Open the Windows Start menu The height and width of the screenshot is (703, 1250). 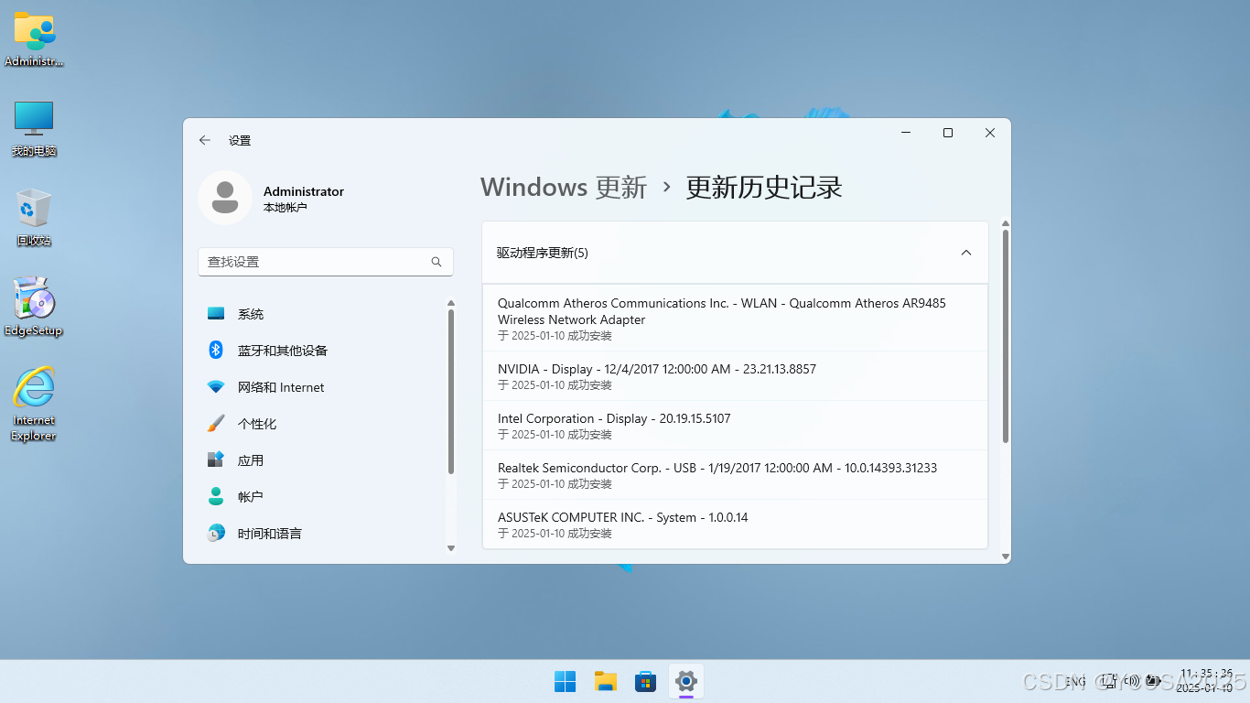pyautogui.click(x=565, y=681)
